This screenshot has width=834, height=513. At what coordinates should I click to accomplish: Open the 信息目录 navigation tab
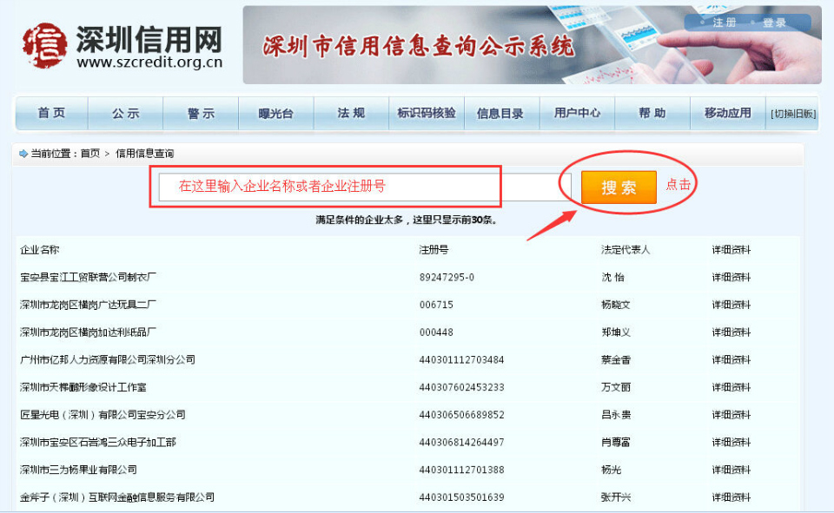coord(500,113)
